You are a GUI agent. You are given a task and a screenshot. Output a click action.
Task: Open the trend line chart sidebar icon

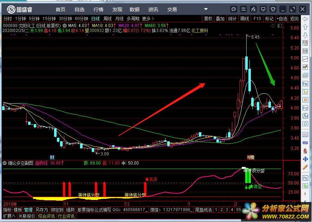pos(305,59)
